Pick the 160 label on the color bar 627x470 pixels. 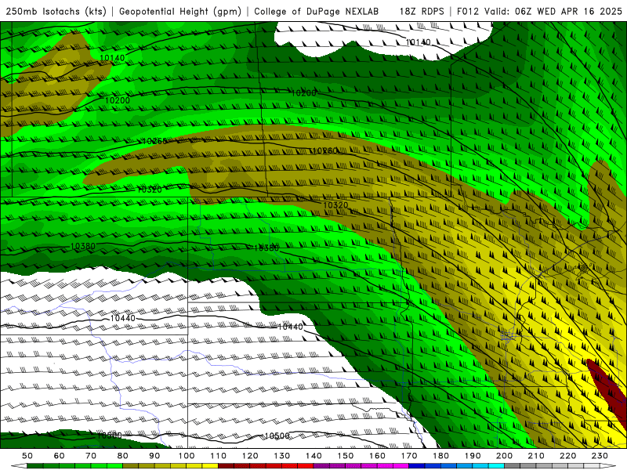click(378, 456)
